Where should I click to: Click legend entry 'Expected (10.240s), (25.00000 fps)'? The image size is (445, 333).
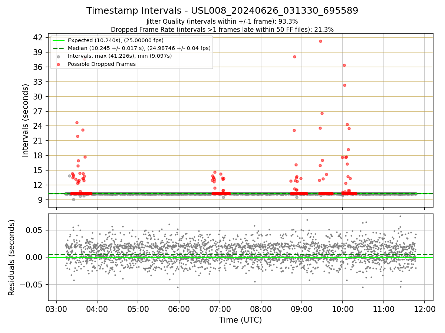tap(116, 40)
